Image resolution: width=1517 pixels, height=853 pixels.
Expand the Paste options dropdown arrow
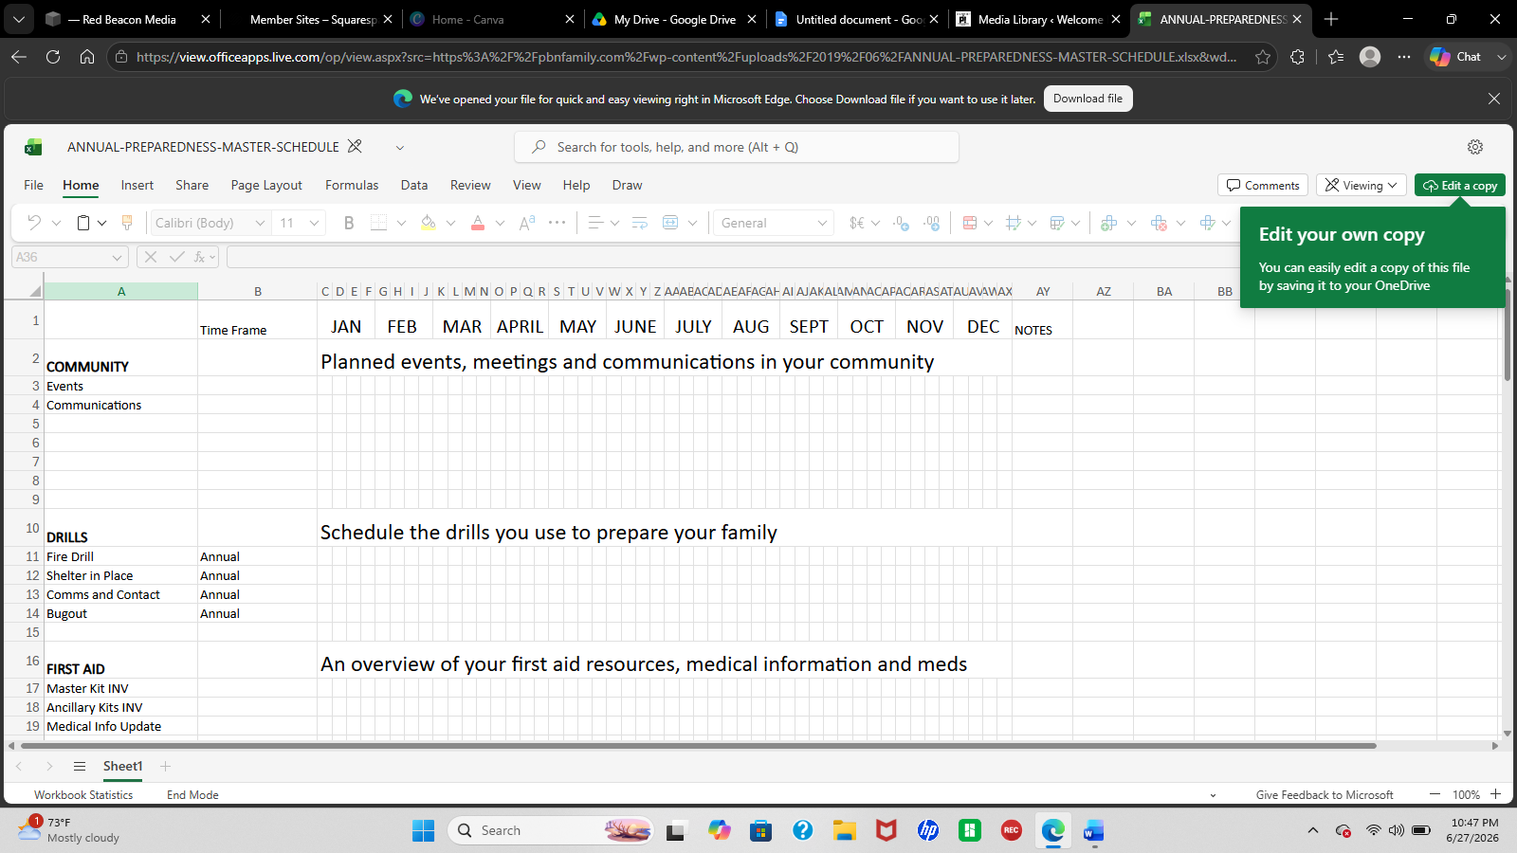pyautogui.click(x=102, y=223)
